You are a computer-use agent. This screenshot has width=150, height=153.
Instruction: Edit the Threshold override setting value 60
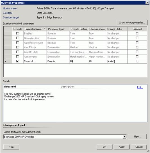click(79, 61)
